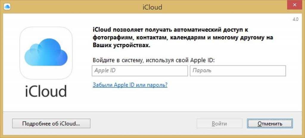Click the "Войдите в систему" prompt label
The width and height of the screenshot is (305, 138).
pyautogui.click(x=153, y=60)
